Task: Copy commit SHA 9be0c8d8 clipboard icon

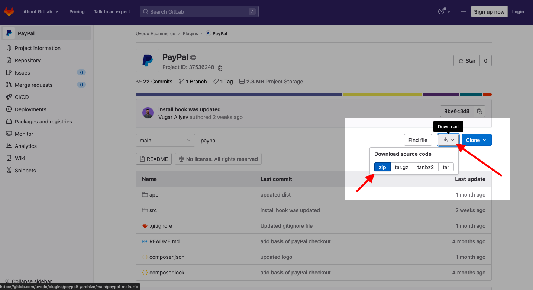Action: [x=479, y=111]
